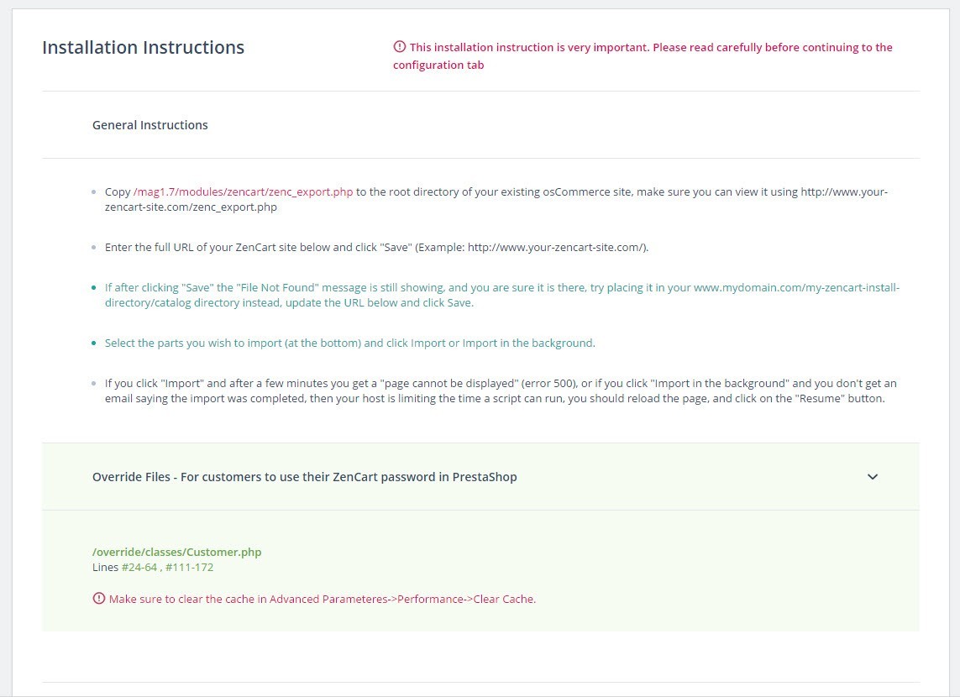Click the error 500 'Resume' button instruction
This screenshot has height=697, width=960.
tap(501, 391)
